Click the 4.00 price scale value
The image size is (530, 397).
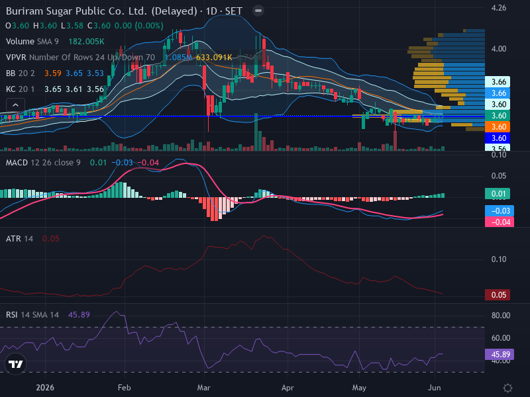(x=499, y=49)
